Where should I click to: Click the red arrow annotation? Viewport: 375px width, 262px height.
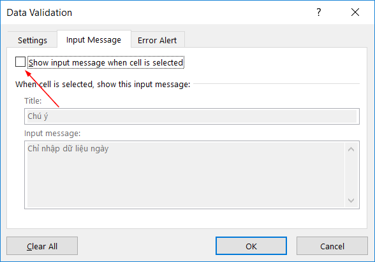[x=42, y=88]
